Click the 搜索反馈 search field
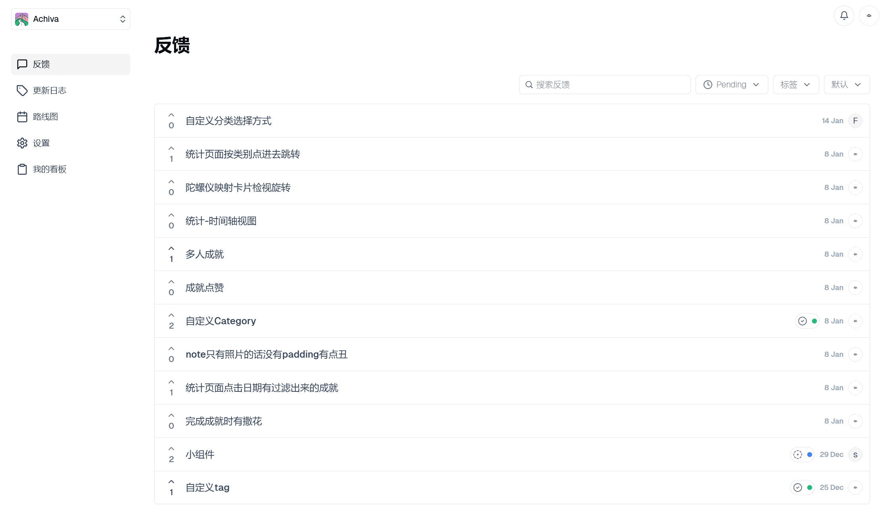Viewport: 882px width, 509px height. 604,84
